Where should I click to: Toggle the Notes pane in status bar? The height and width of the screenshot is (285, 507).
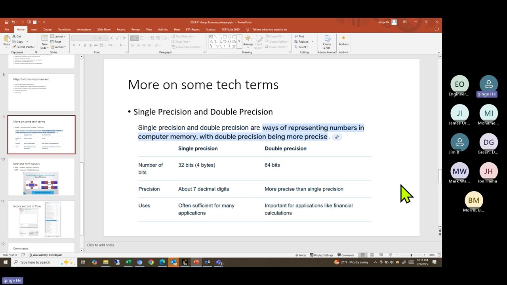(301, 255)
